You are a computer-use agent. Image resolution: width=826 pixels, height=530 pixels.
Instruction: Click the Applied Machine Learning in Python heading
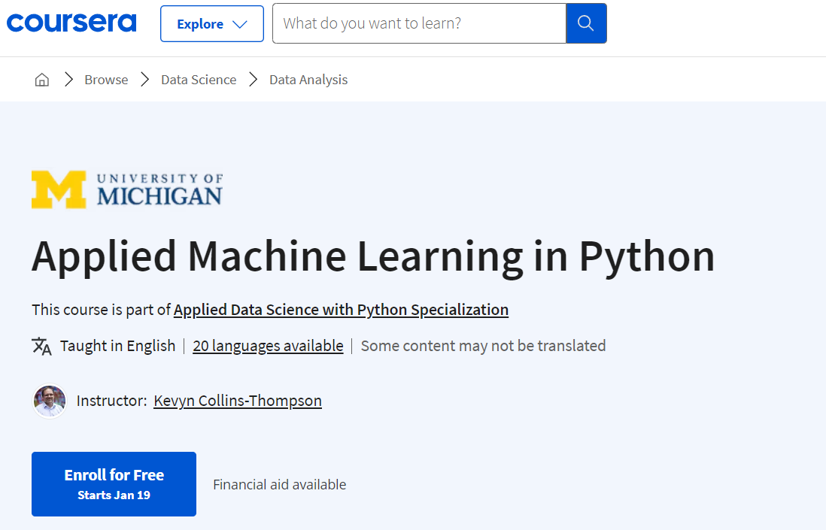[372, 257]
